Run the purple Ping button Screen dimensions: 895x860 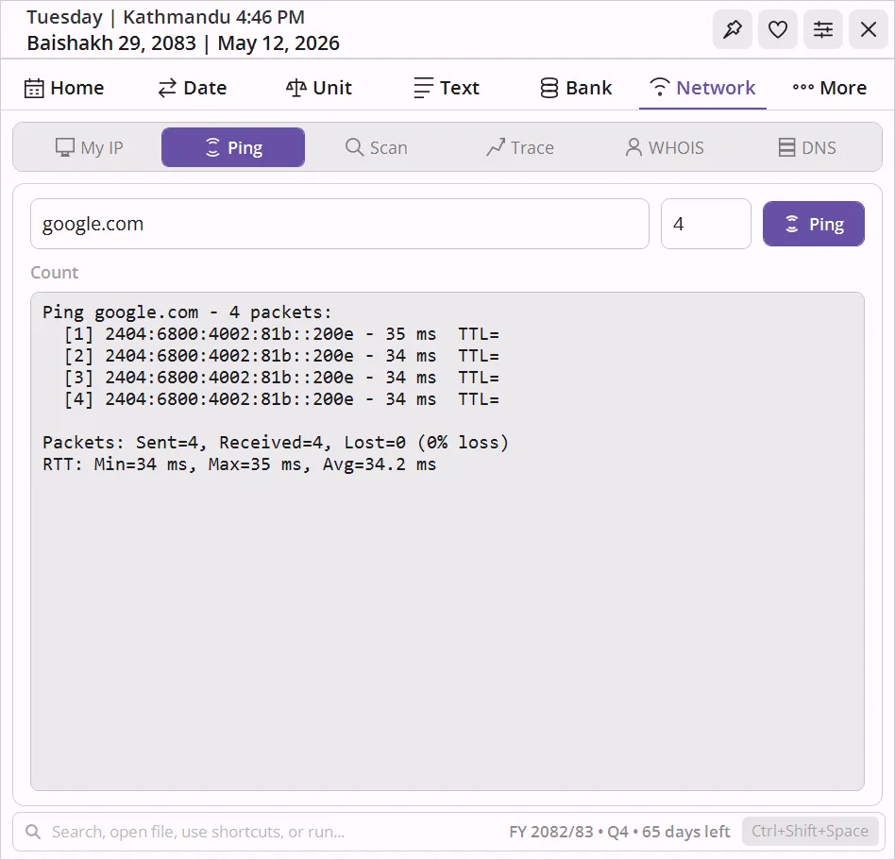pos(814,224)
